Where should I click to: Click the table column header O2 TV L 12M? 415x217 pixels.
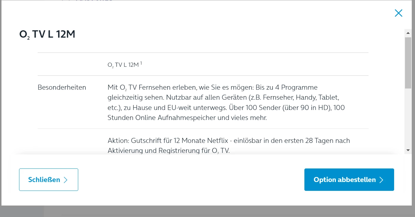123,65
